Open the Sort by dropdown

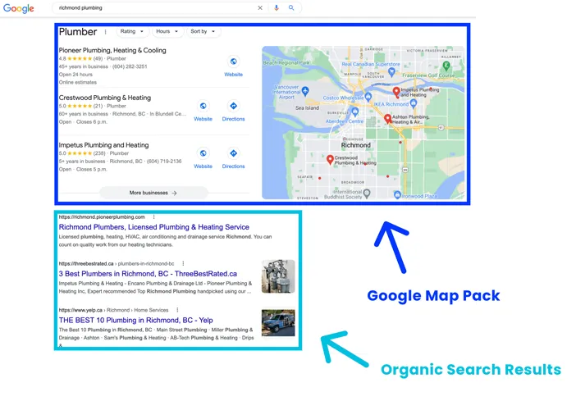(203, 31)
